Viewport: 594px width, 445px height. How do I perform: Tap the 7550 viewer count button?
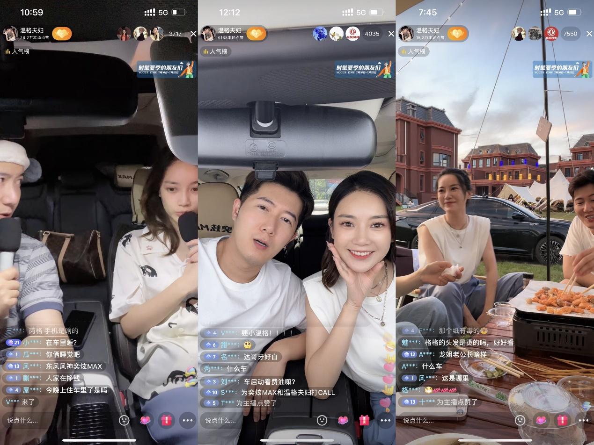pos(570,34)
